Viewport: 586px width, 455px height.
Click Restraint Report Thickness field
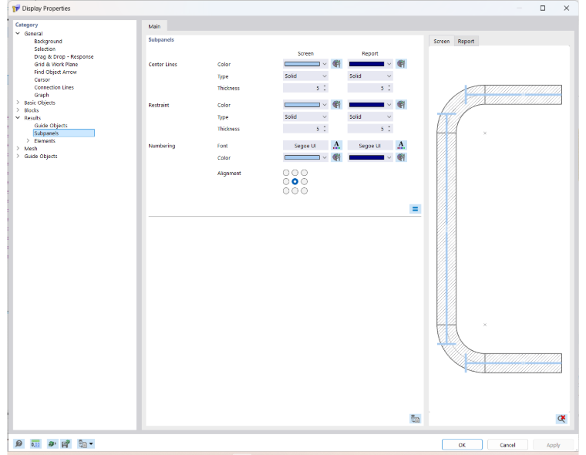point(370,129)
